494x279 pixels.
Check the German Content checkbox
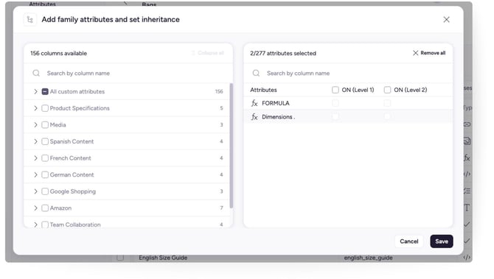tap(45, 175)
